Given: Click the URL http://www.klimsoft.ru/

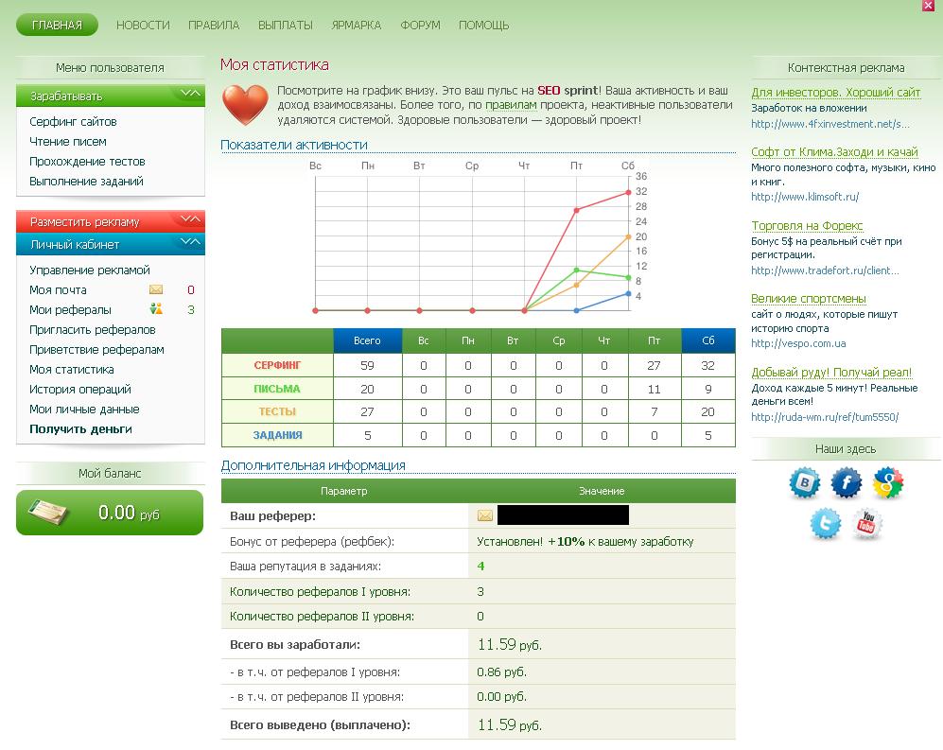Looking at the screenshot, I should coord(805,197).
